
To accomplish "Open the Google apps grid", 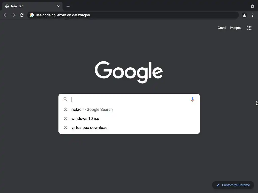I will 249,28.
